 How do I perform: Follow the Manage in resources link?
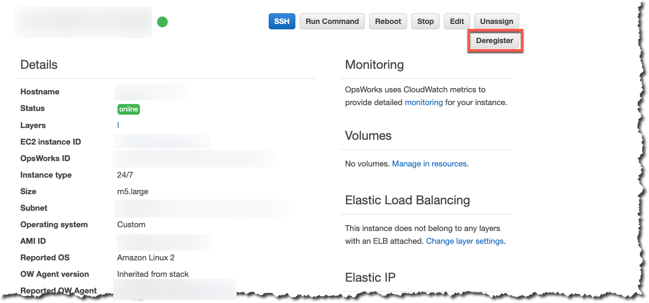tap(429, 164)
